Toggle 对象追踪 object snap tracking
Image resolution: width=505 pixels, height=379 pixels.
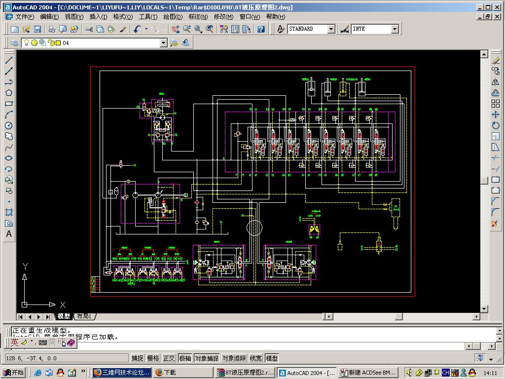[234, 358]
